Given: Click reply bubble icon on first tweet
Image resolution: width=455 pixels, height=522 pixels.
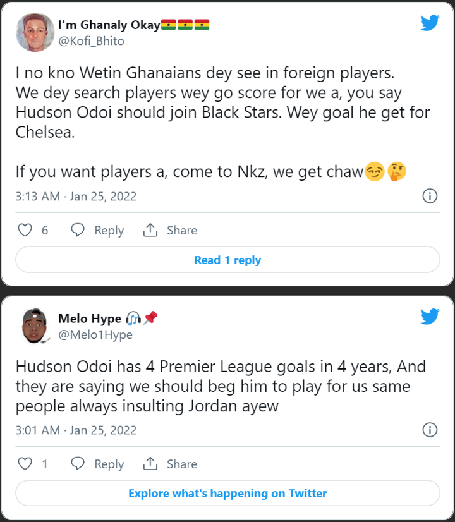Looking at the screenshot, I should 78,230.
